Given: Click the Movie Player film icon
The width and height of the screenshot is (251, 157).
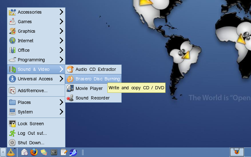Looking at the screenshot, I should point(70,88).
